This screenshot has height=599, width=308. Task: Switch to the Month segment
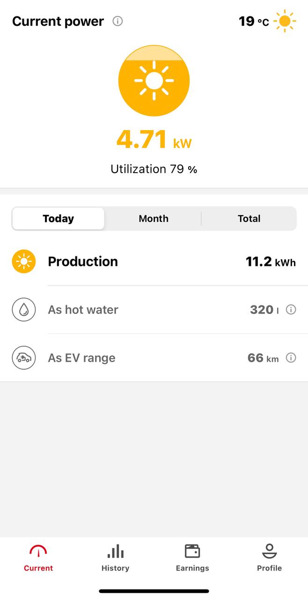(x=154, y=219)
